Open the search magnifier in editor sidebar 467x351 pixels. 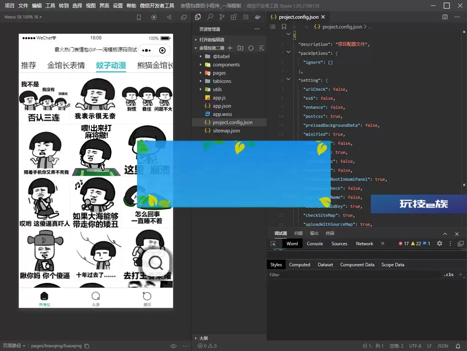click(x=210, y=17)
